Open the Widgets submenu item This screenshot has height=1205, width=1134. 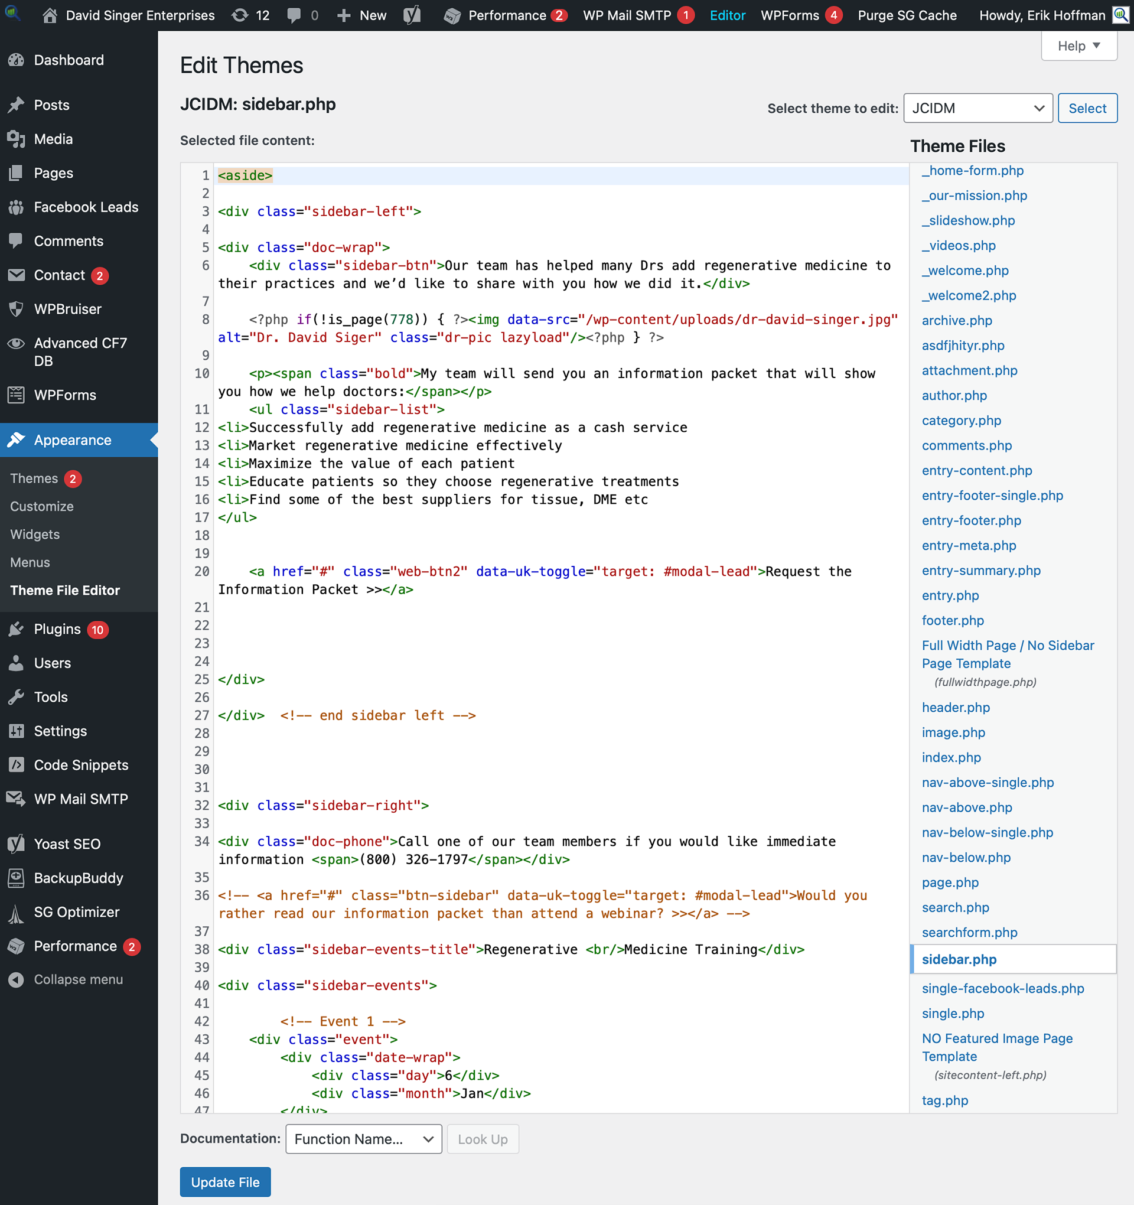click(x=35, y=535)
